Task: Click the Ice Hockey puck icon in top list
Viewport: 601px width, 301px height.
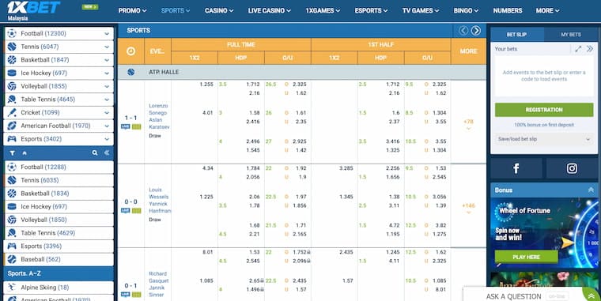Action: pos(12,73)
